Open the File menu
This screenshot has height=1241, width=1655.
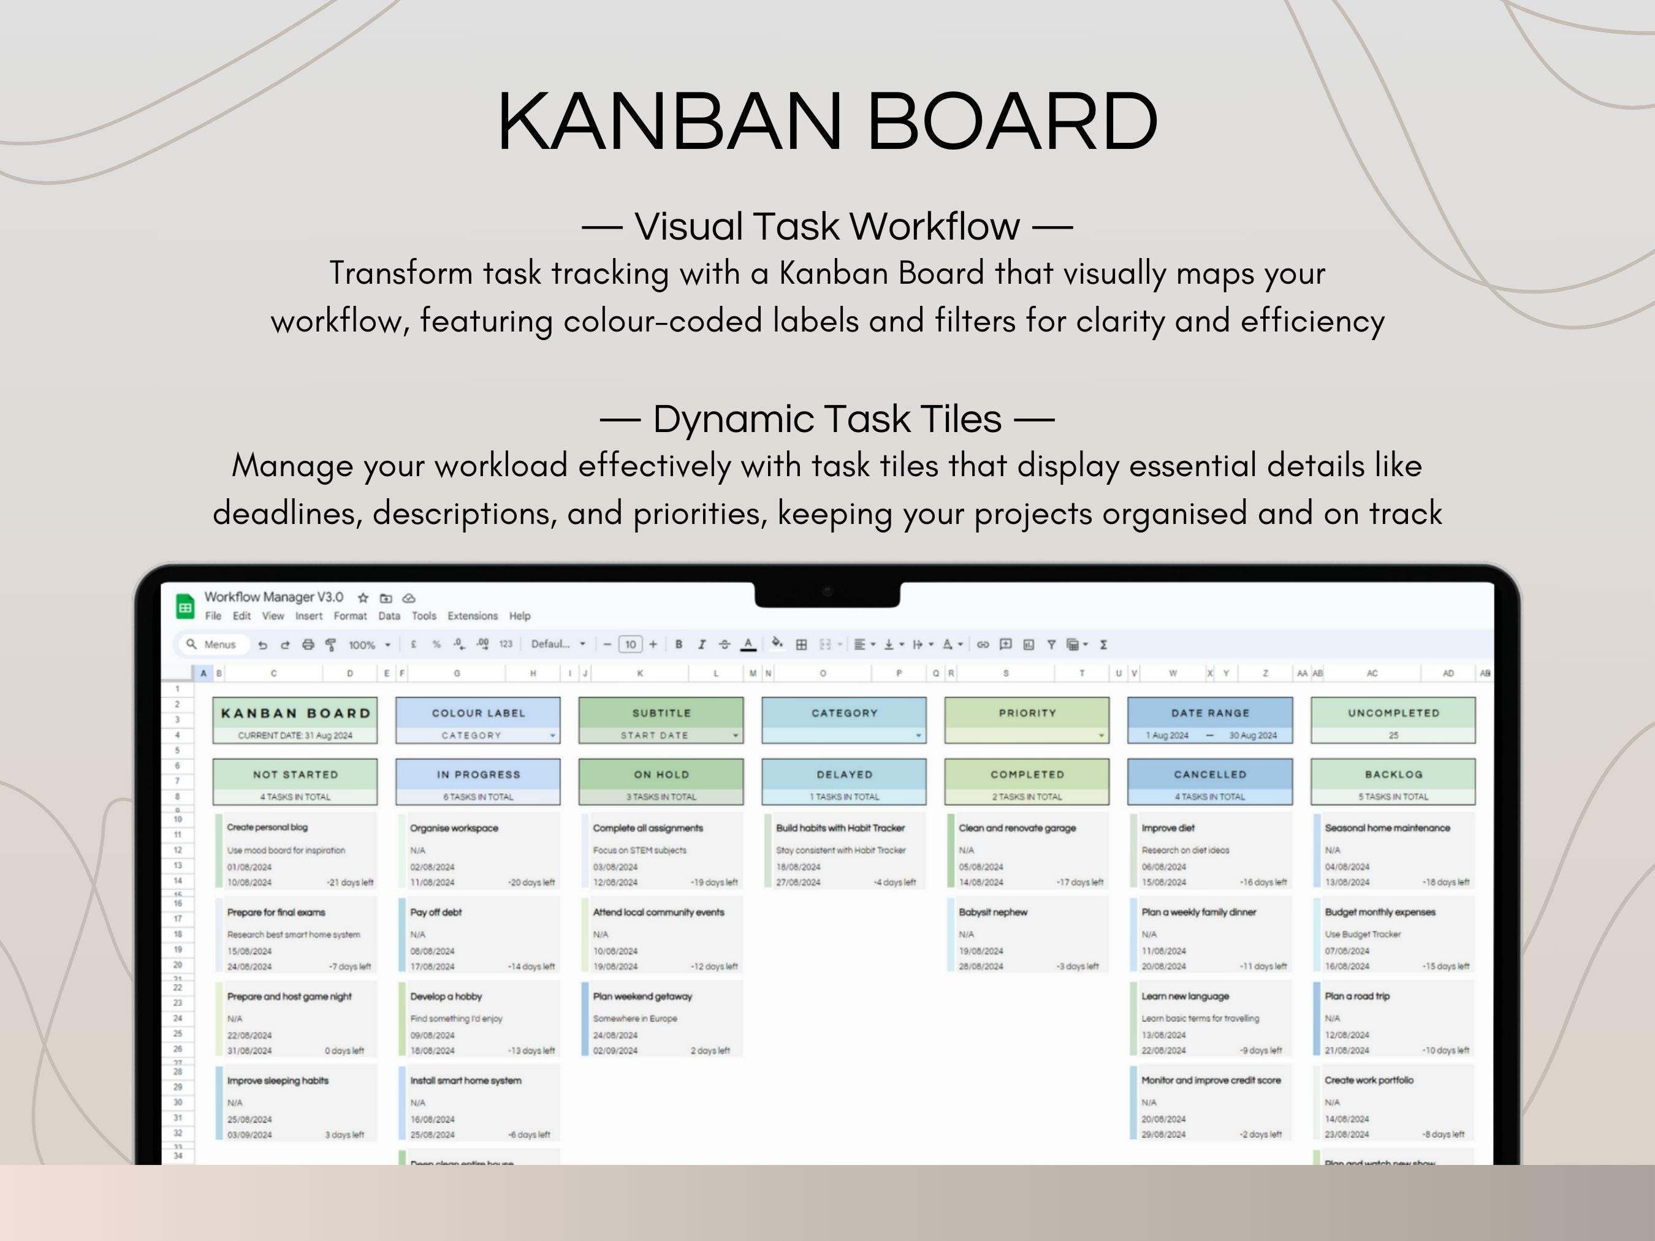click(213, 617)
